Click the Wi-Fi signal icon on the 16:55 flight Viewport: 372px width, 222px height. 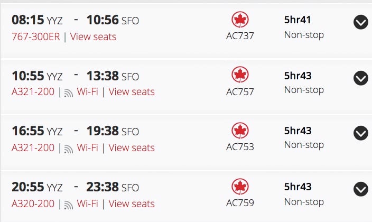[x=69, y=149]
